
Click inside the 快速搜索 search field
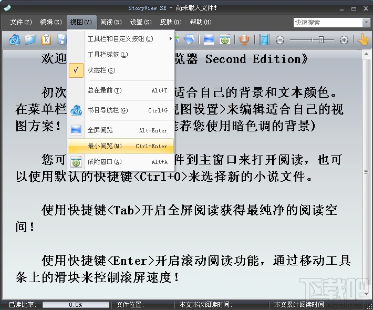pyautogui.click(x=328, y=23)
